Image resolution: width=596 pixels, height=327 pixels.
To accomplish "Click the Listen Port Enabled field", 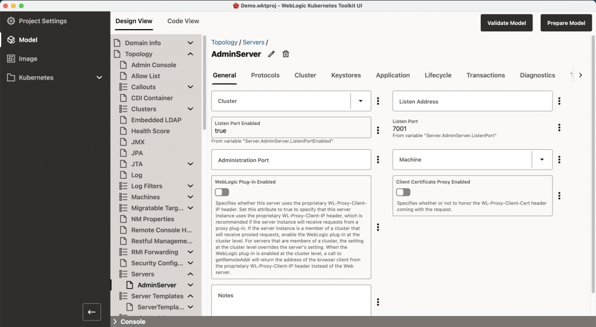I will 291,127.
